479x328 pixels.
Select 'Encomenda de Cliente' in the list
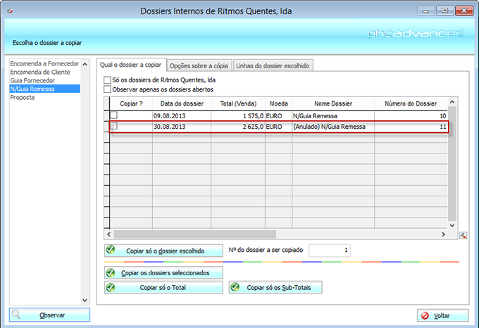(x=44, y=72)
